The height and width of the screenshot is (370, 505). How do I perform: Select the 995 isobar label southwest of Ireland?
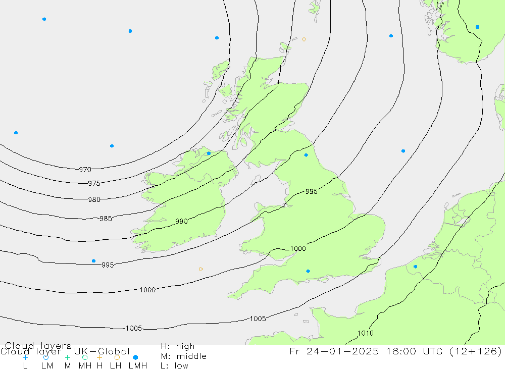[108, 265]
